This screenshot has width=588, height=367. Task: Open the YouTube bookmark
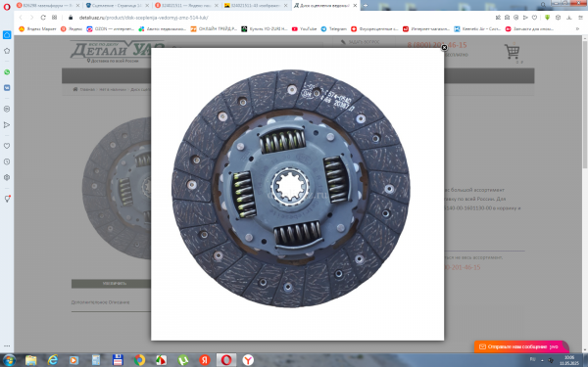point(305,28)
